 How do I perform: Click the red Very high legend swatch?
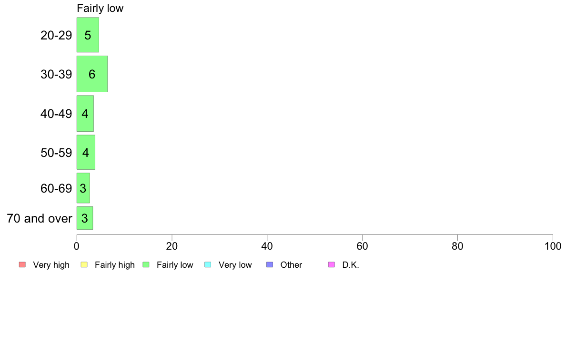tap(22, 264)
